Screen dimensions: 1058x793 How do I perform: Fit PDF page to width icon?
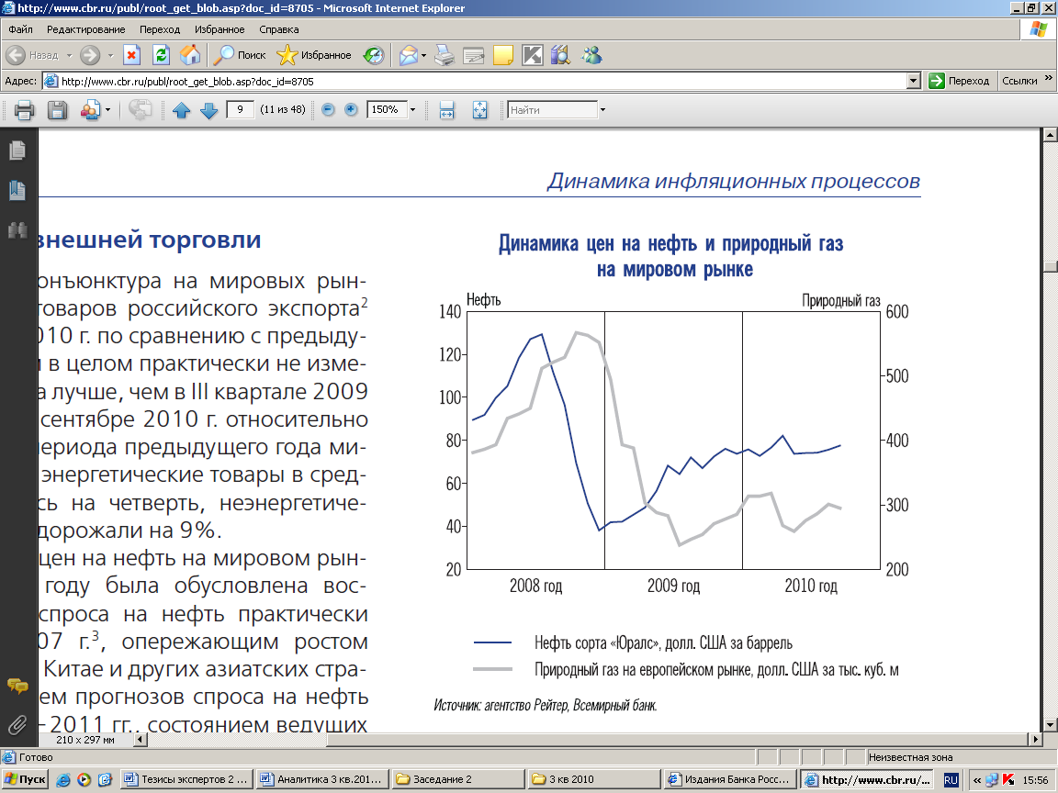[x=446, y=110]
